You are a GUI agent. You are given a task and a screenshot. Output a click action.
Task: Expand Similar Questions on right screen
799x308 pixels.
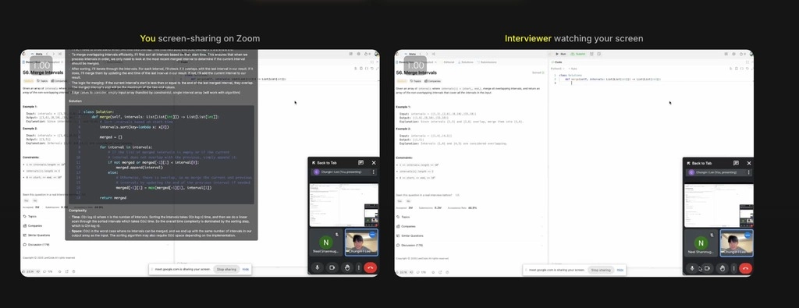click(469, 235)
